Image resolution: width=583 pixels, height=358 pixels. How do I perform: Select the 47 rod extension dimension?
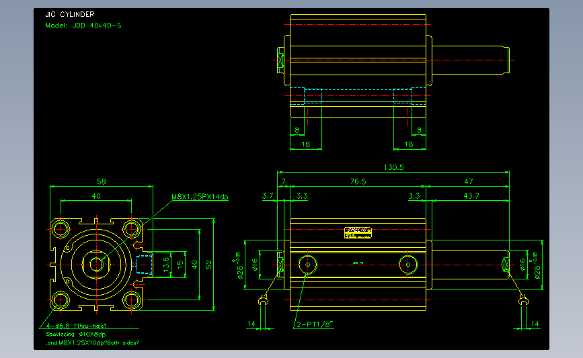coord(469,181)
